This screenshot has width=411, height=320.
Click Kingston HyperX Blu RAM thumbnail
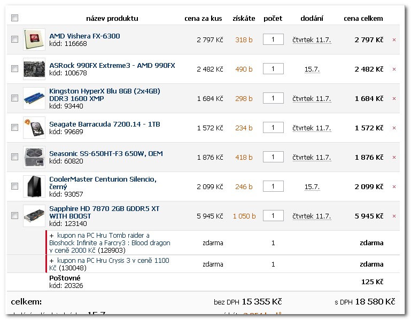[x=34, y=98]
